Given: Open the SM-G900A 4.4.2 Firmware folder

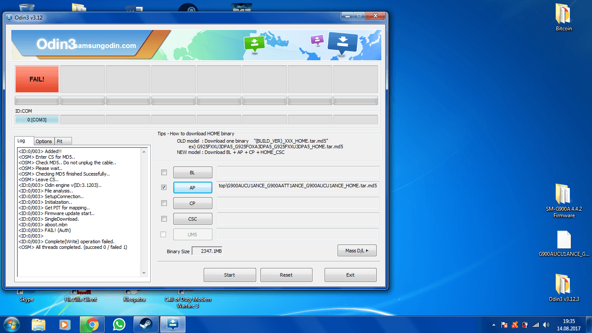Looking at the screenshot, I should 564,201.
